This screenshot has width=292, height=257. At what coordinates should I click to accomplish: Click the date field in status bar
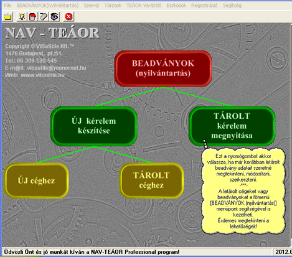(283, 252)
